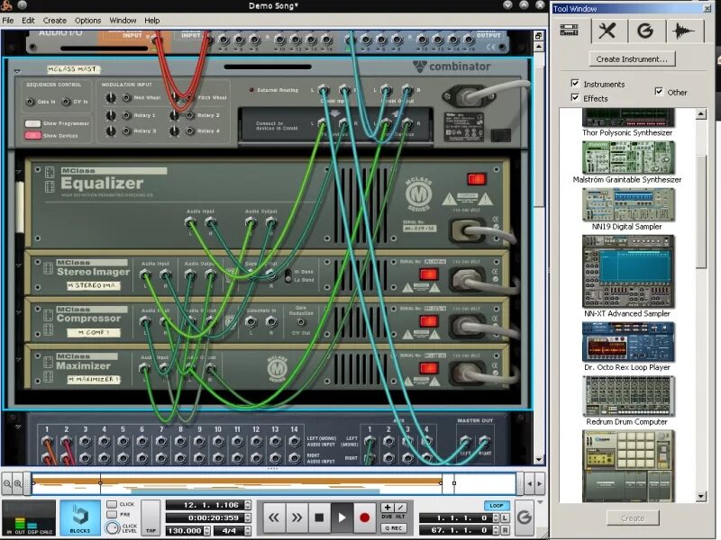Screen dimensions: 721x540
Task: Open the File menu
Action: pos(8,20)
